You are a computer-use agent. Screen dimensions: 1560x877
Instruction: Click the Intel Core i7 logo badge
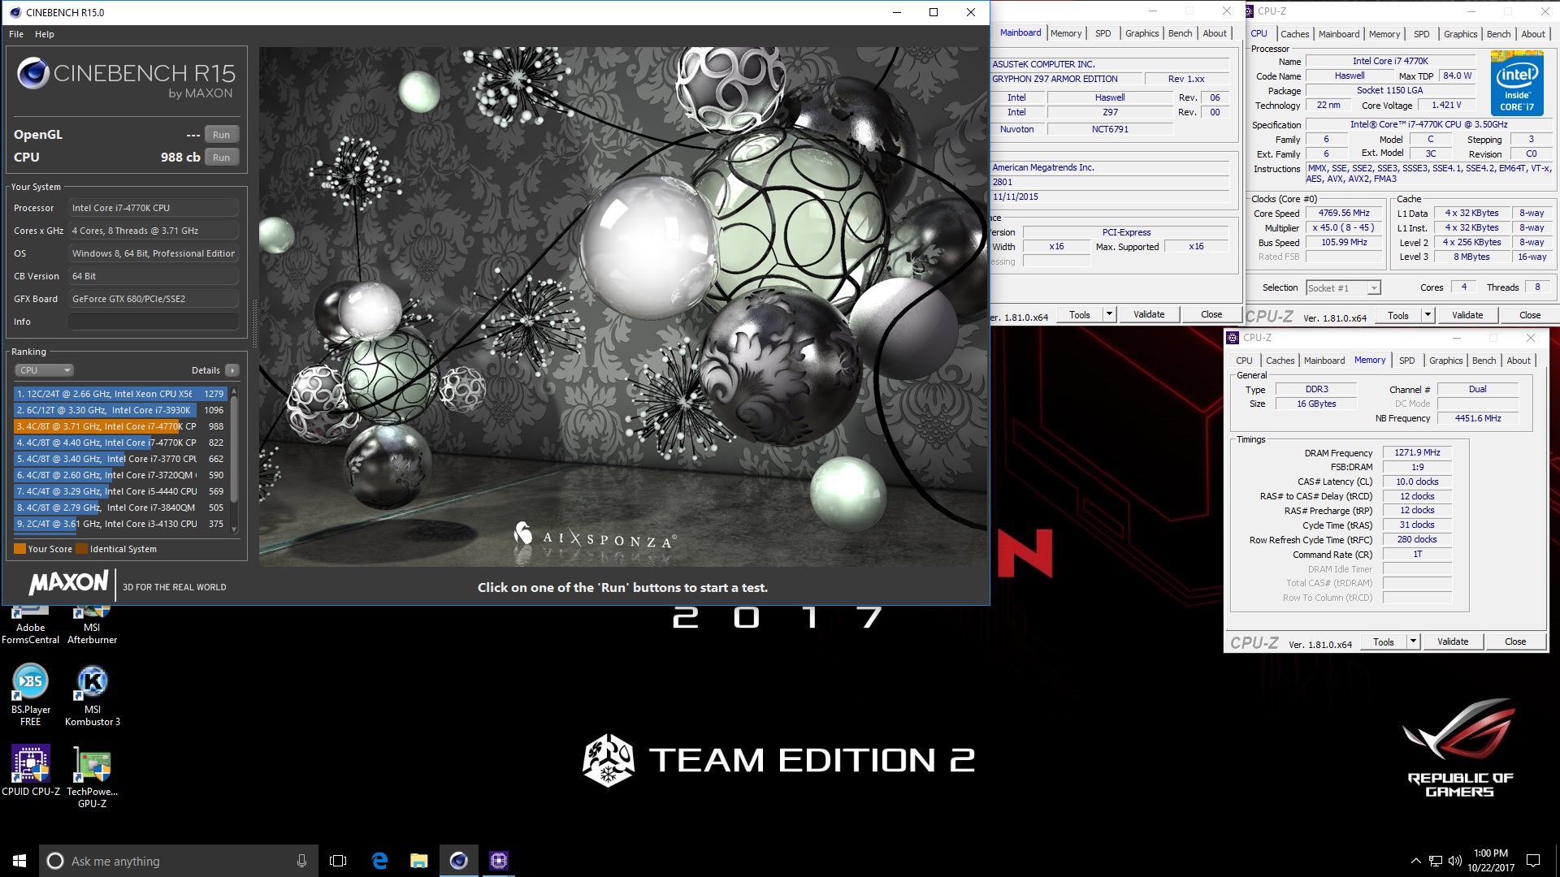(x=1517, y=83)
